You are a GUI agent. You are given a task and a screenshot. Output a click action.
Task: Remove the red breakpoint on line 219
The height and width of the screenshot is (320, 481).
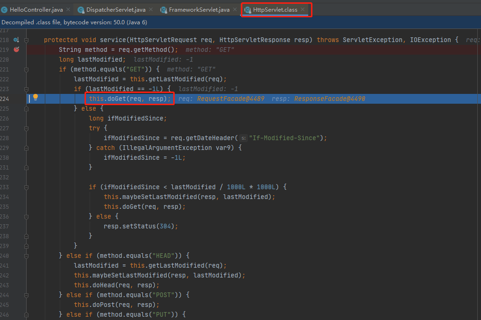[16, 49]
